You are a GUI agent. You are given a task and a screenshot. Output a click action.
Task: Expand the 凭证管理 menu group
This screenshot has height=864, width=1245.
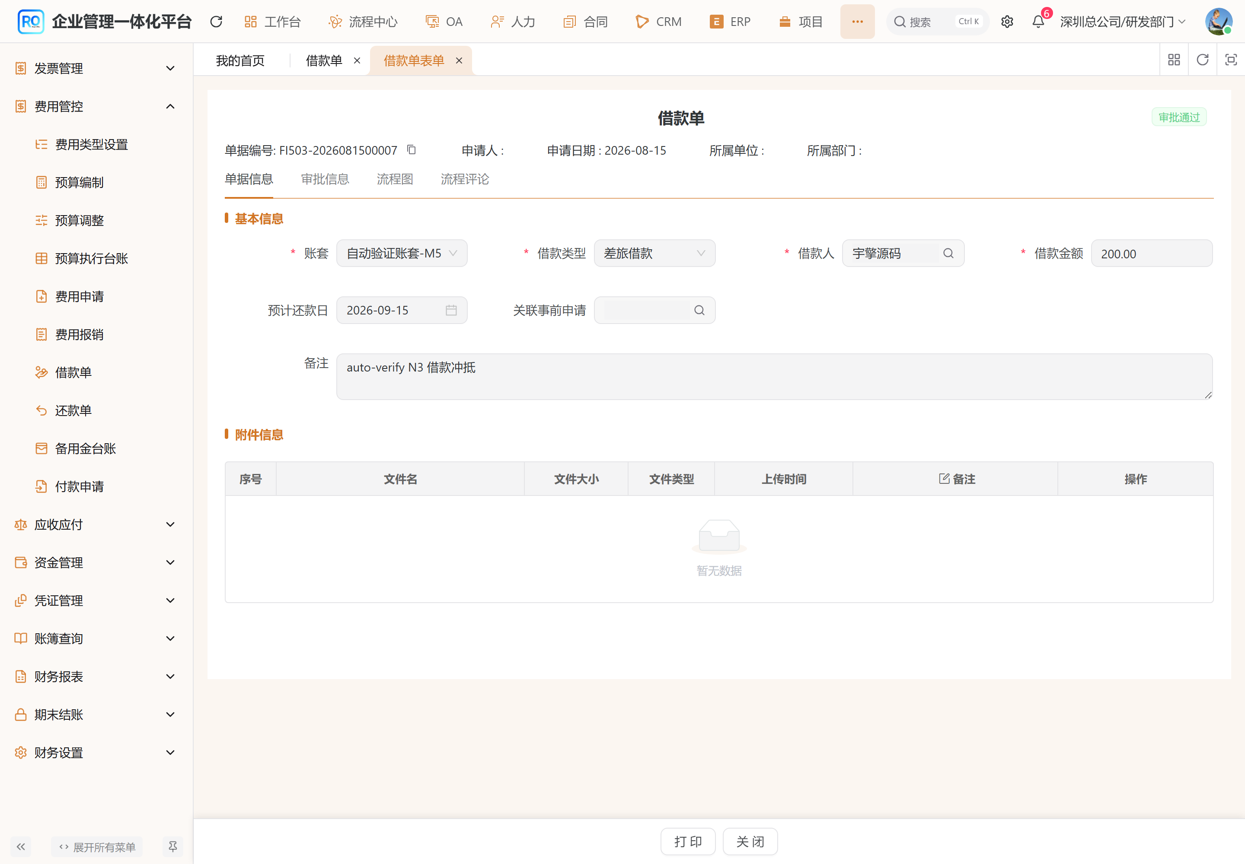click(x=96, y=600)
